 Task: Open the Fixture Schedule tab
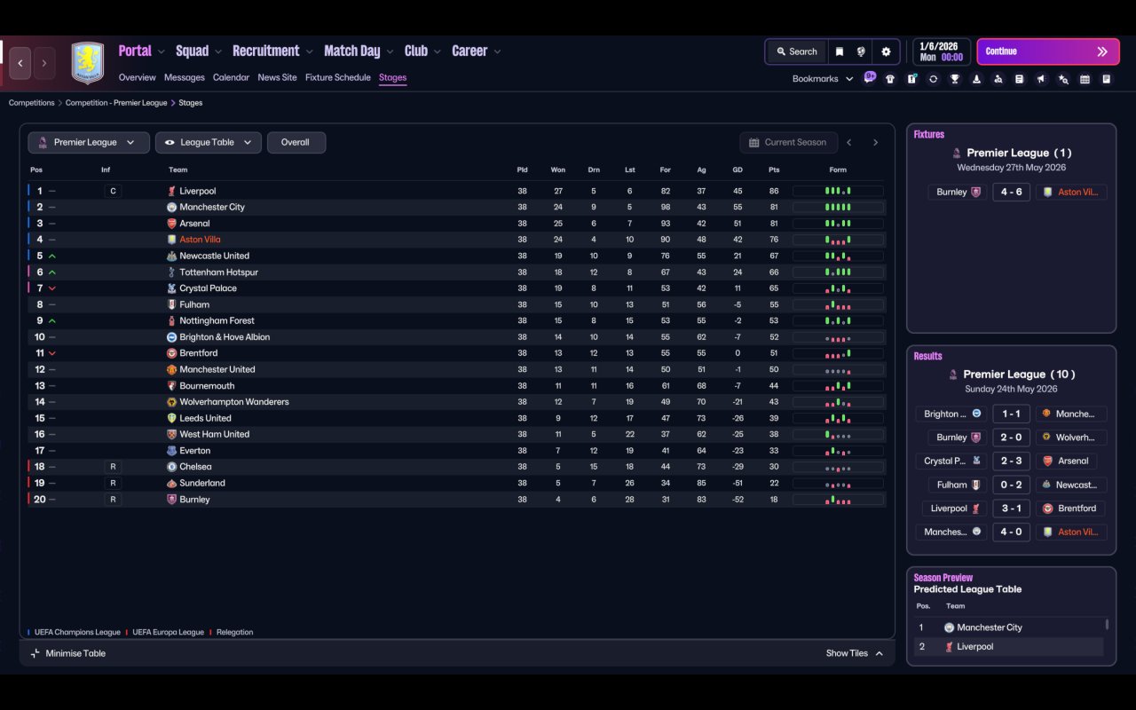pyautogui.click(x=338, y=77)
